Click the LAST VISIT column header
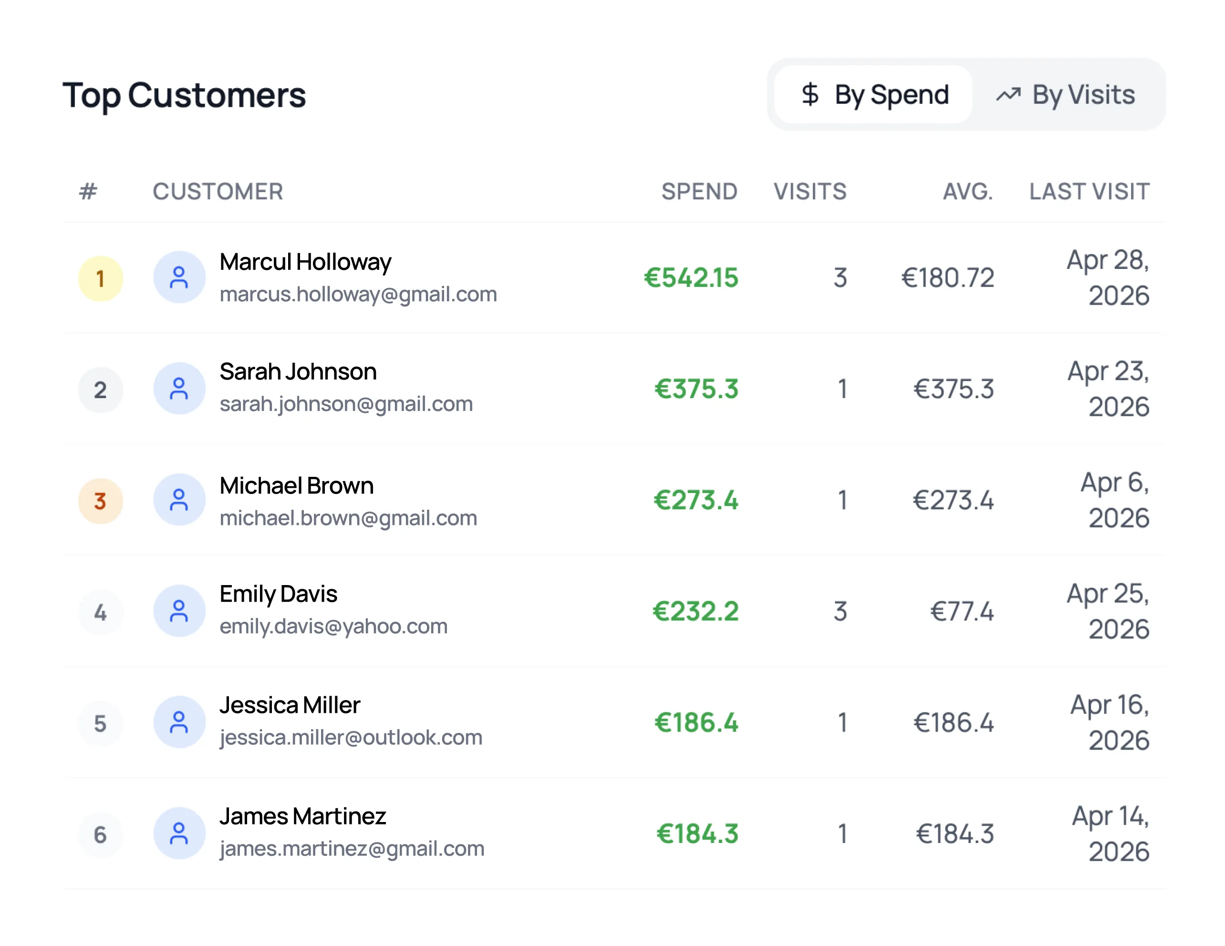The height and width of the screenshot is (946, 1225). 1089,192
